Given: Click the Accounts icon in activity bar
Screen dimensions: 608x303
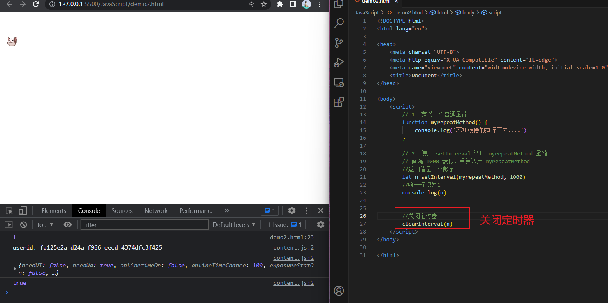Looking at the screenshot, I should pyautogui.click(x=339, y=291).
